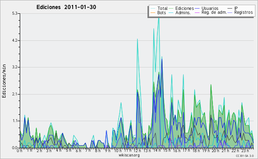Click the '12 h' x-axis label
Viewport: 258px width, 159px height.
pyautogui.click(x=137, y=150)
